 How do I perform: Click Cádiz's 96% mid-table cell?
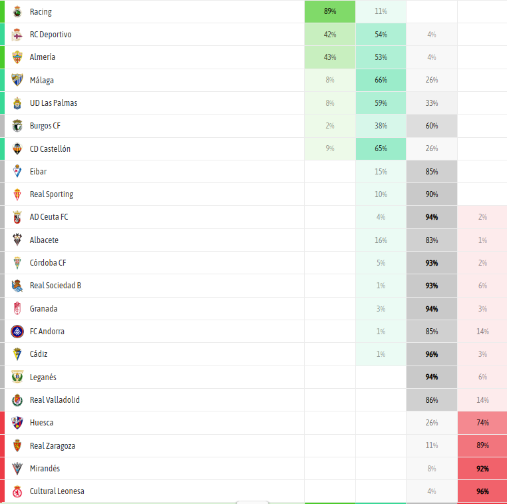coord(432,354)
